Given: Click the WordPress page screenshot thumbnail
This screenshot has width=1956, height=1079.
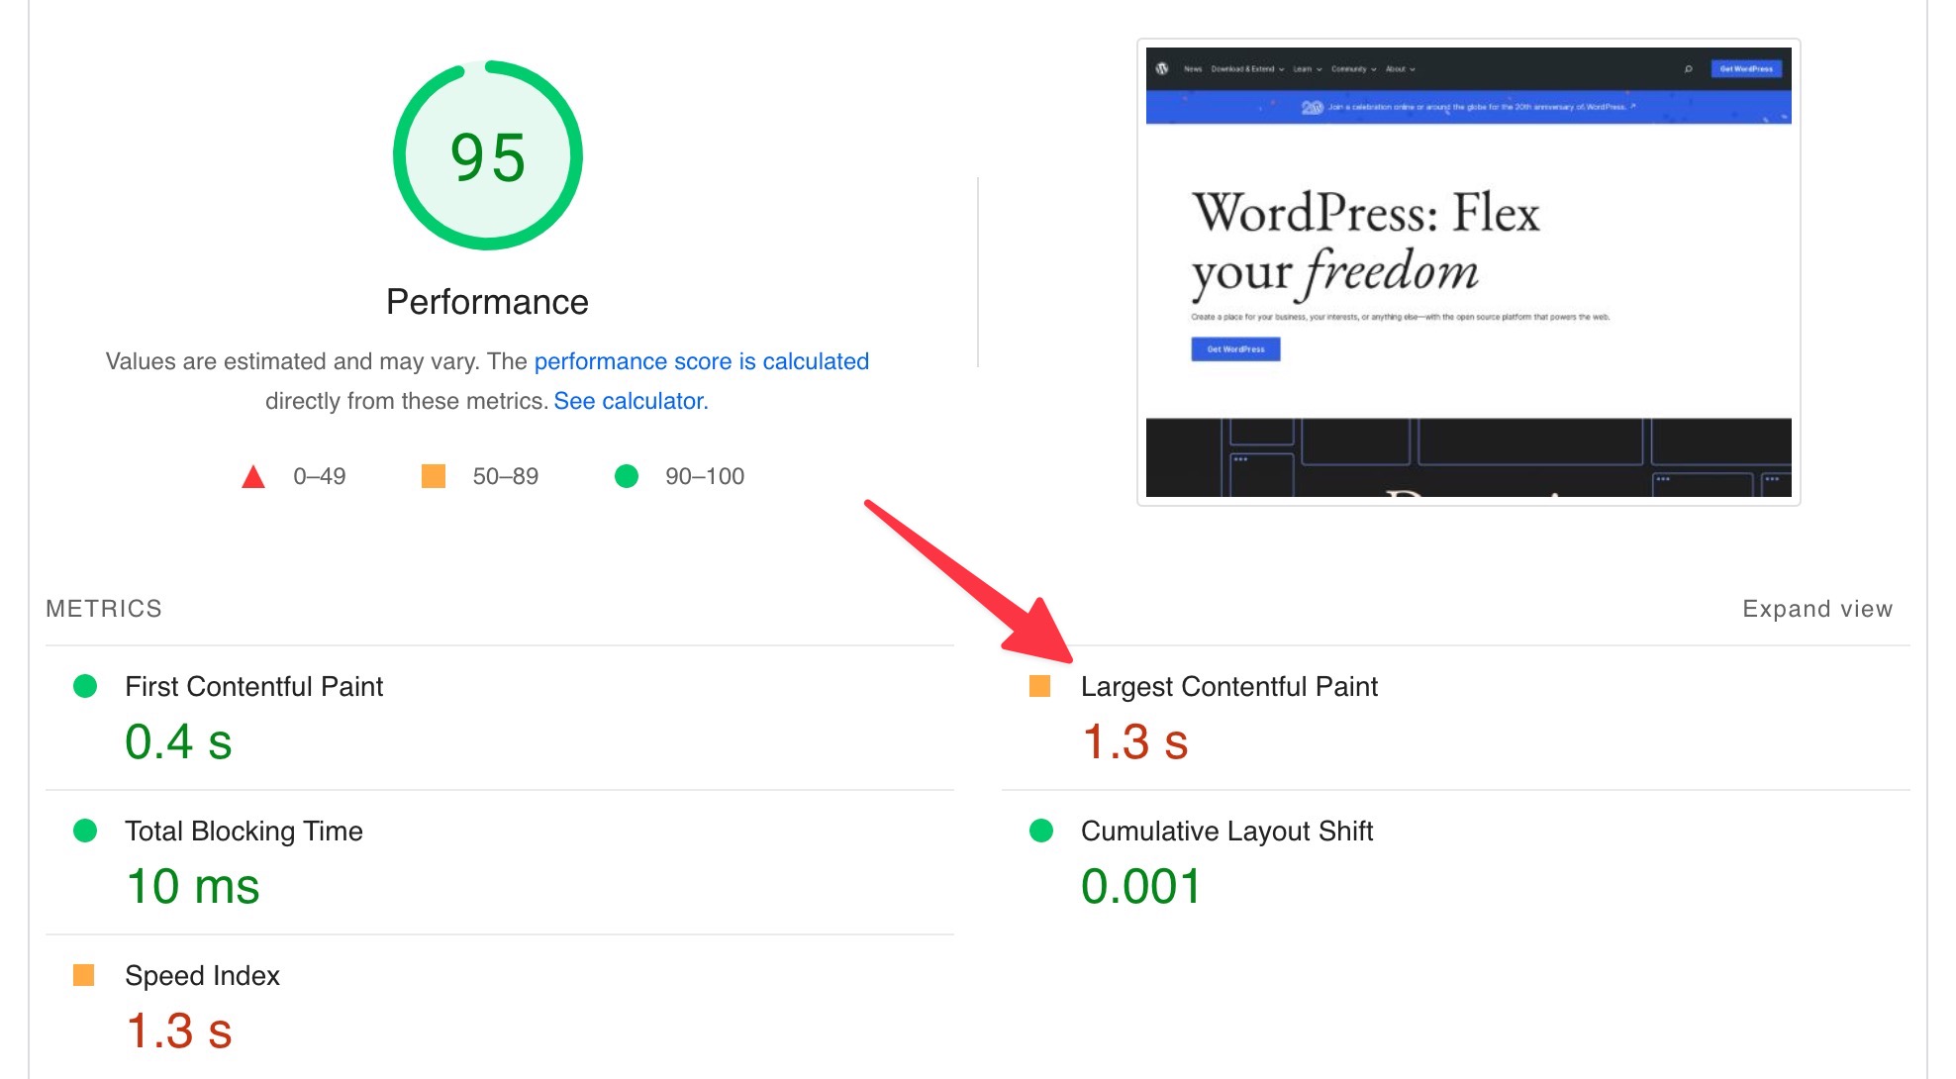Looking at the screenshot, I should (1468, 272).
